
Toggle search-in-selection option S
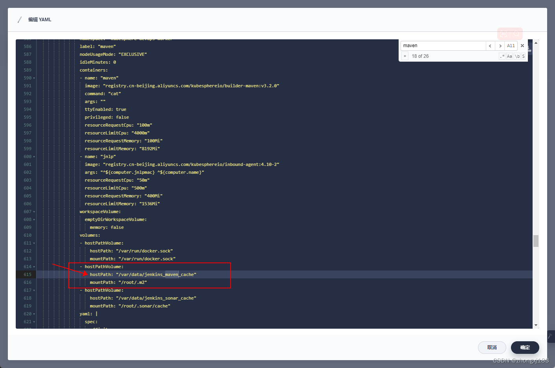point(523,56)
